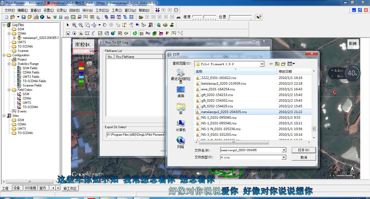370x199 pixels.
Task: Click the 取消 button in Open dialog
Action: click(x=304, y=157)
